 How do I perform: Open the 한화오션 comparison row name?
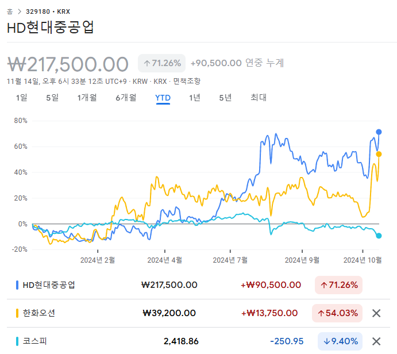[38, 313]
